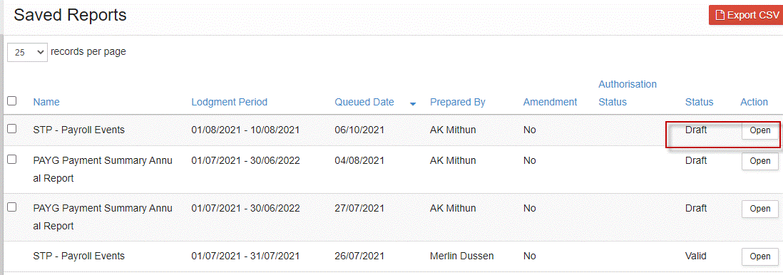Sort by Lodgment Period column header
This screenshot has width=783, height=275.
pos(229,102)
